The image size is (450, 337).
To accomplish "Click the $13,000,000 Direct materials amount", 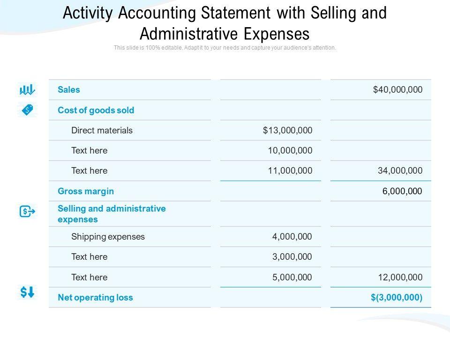I will click(287, 130).
